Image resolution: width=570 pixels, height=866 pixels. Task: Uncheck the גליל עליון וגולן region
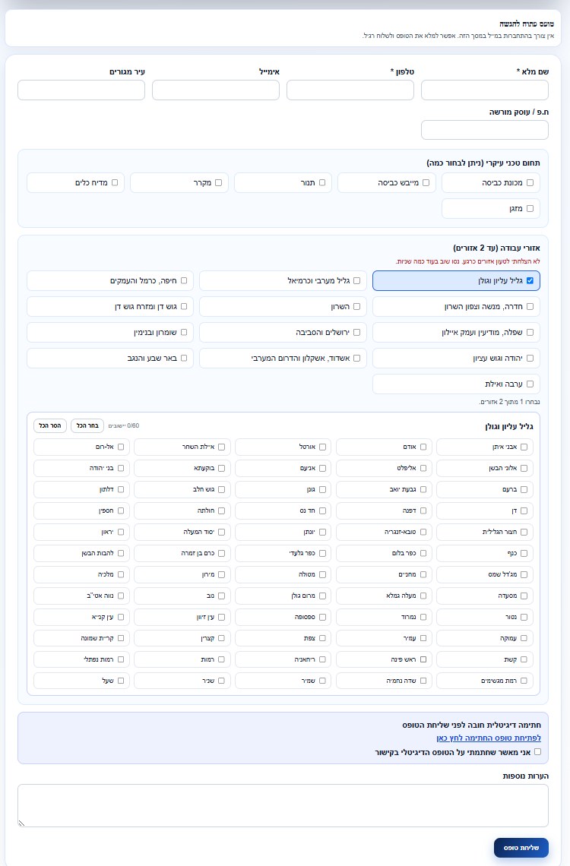[530, 280]
